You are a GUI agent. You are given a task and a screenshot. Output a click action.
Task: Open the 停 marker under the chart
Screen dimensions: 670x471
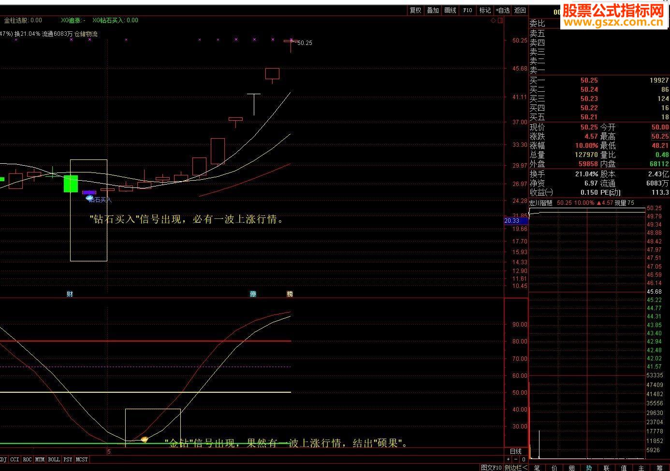pos(253,294)
